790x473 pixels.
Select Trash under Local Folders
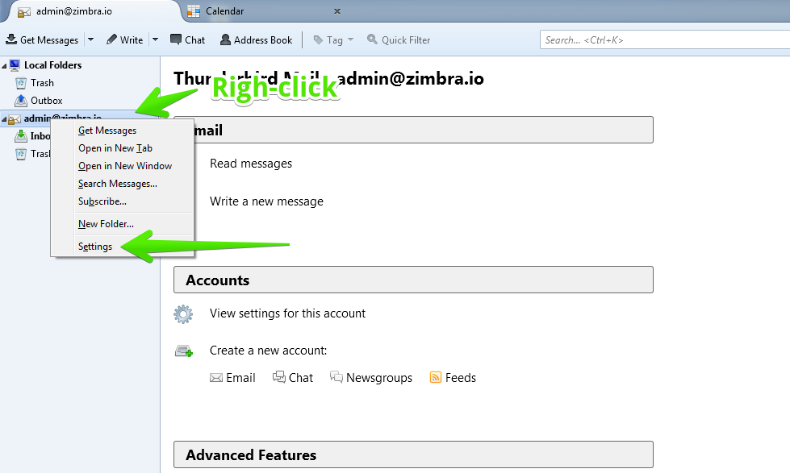tap(42, 83)
